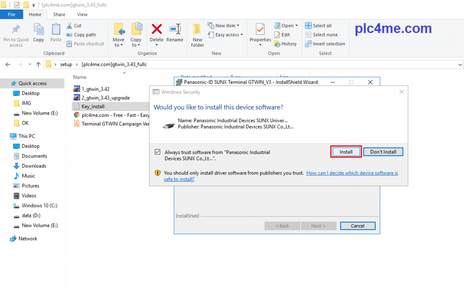This screenshot has width=464, height=294.
Task: Click the Install button in security dialog
Action: (x=346, y=152)
